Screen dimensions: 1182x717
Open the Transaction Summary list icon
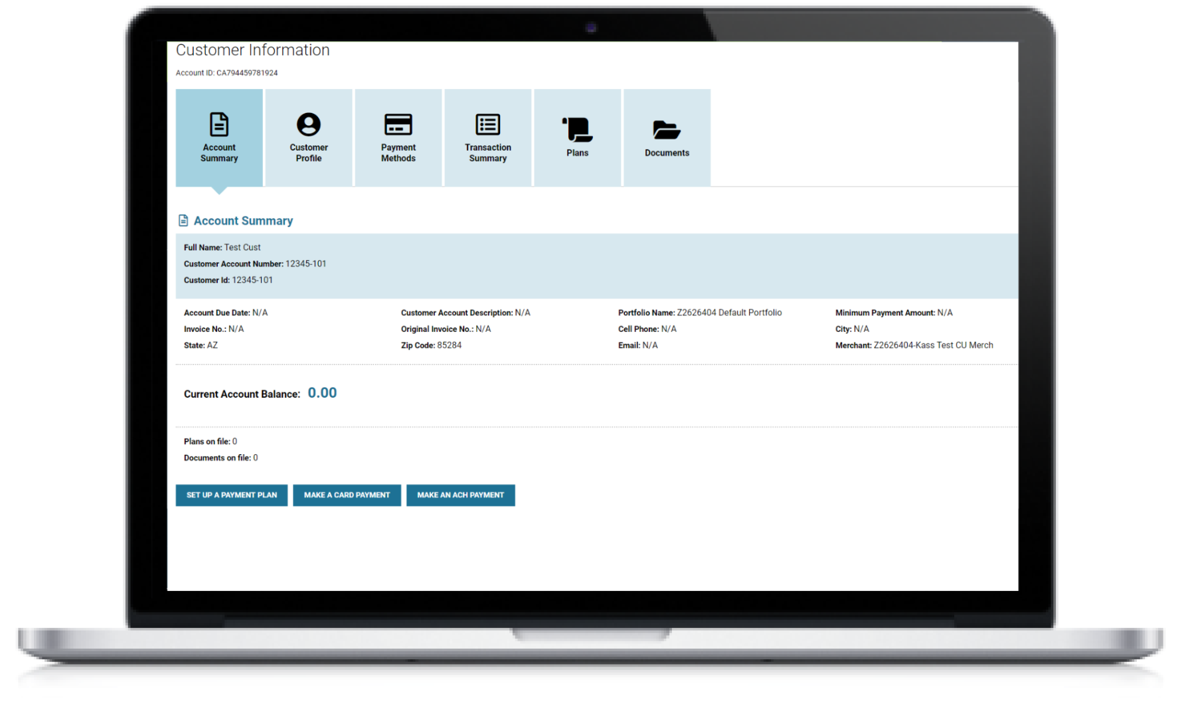(x=488, y=124)
